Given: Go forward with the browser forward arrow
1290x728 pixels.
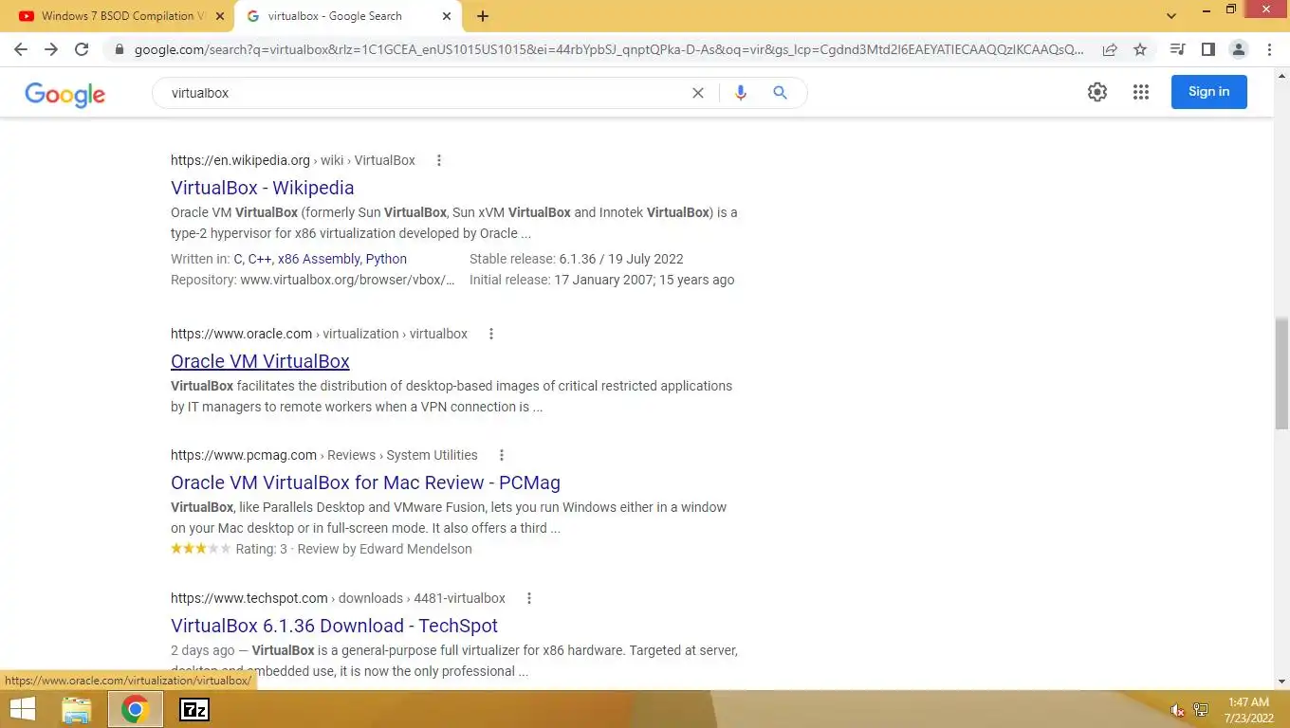Looking at the screenshot, I should (x=51, y=49).
